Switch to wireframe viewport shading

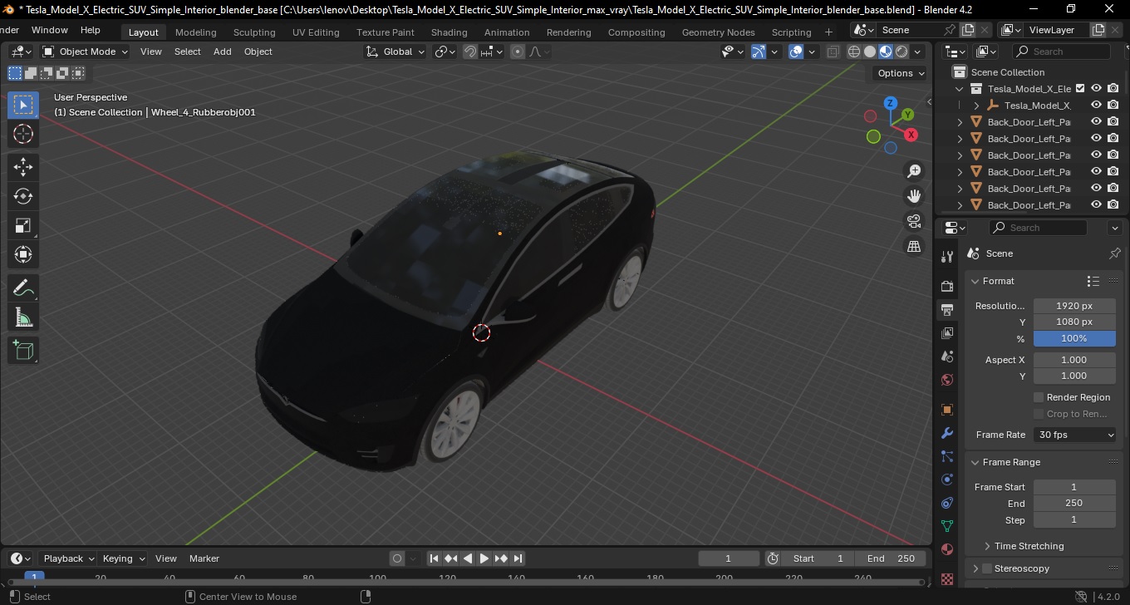[x=854, y=52]
